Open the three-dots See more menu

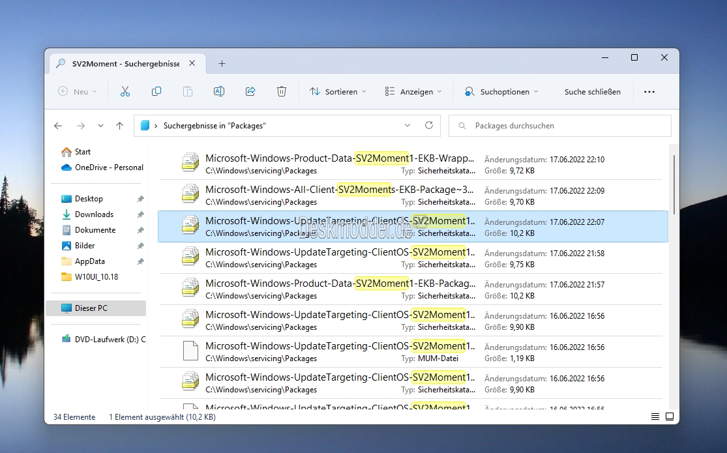(x=649, y=92)
